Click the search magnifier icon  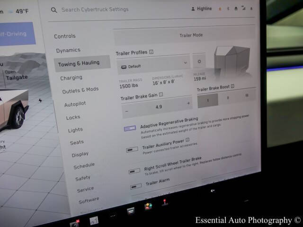click(x=54, y=9)
